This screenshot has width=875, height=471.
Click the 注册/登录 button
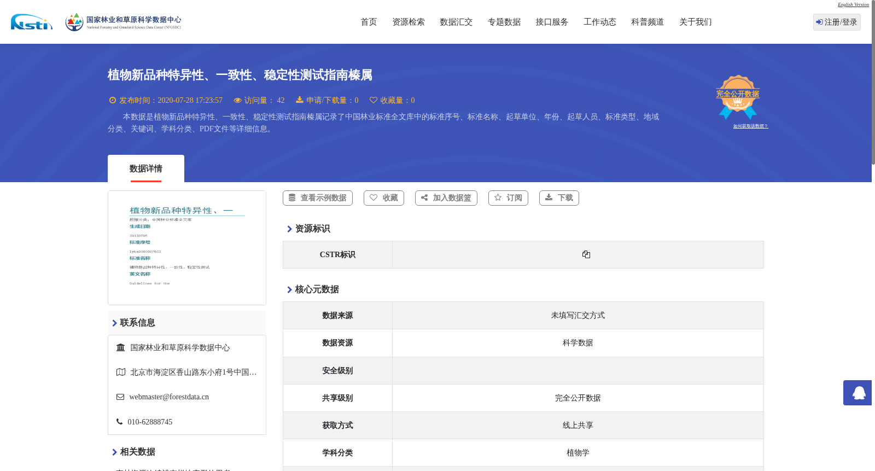[837, 22]
